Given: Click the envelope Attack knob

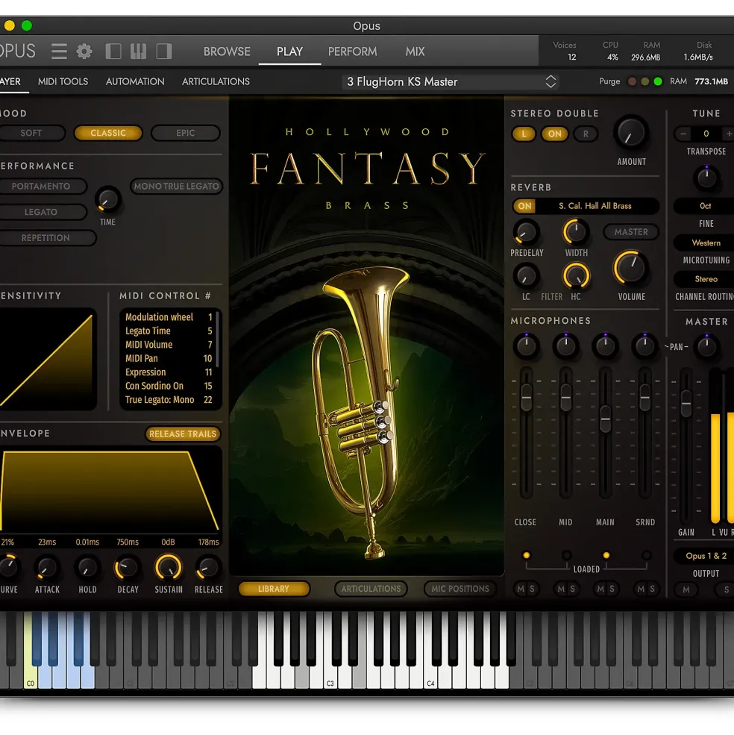Looking at the screenshot, I should [47, 569].
